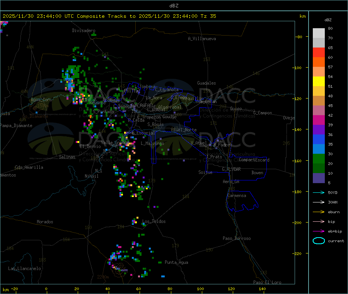Select the dark orange swatch between 60 and 57
Screen dimensions: 348x294
click(x=319, y=62)
